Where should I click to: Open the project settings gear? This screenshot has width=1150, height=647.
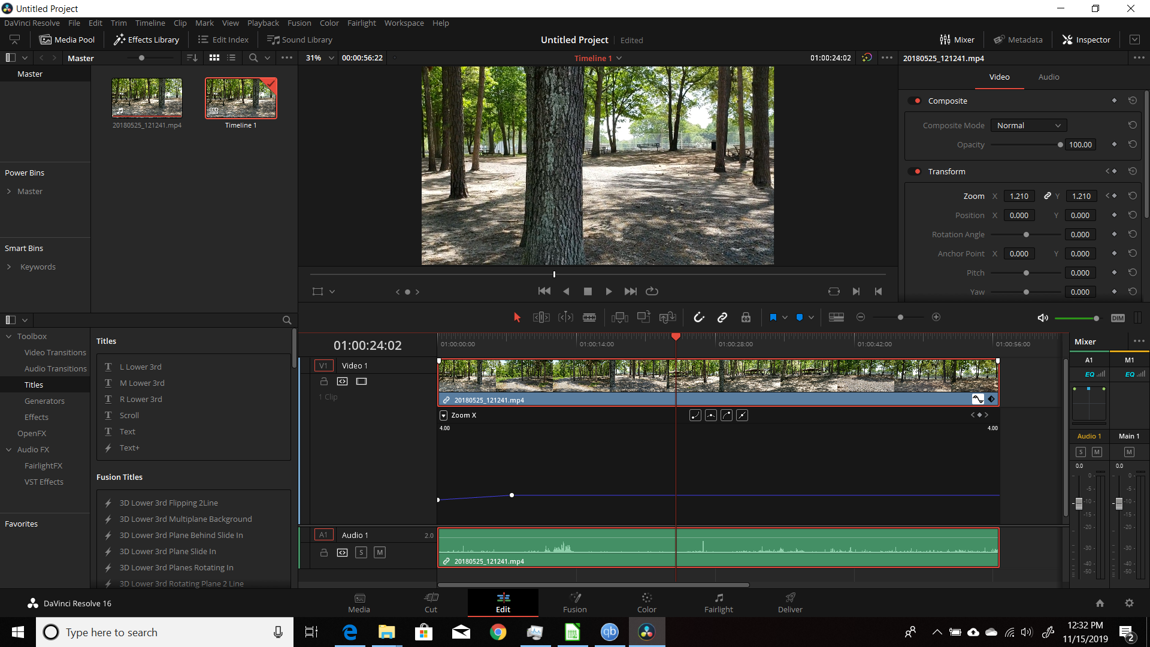click(x=1129, y=603)
